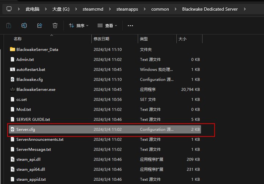264x184 pixels.
Task: Click the Blackwake.cfg file name
Action: click(29, 79)
